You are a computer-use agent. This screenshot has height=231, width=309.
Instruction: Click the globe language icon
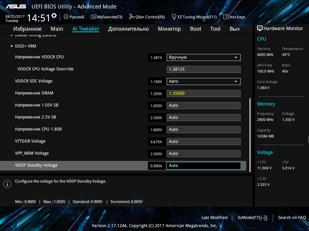click(x=66, y=17)
